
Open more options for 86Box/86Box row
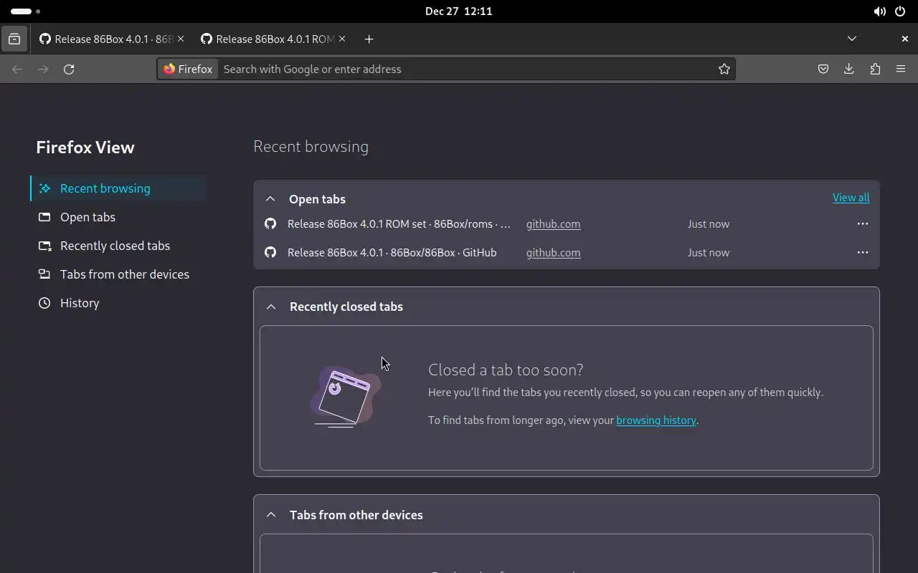click(862, 253)
